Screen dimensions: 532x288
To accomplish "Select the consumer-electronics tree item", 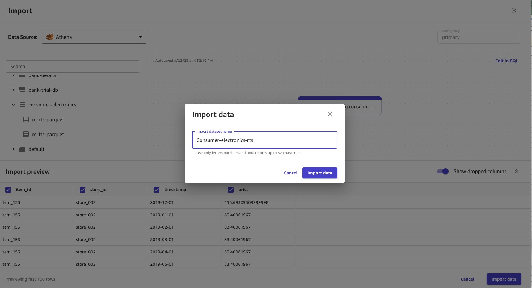I will pos(52,105).
